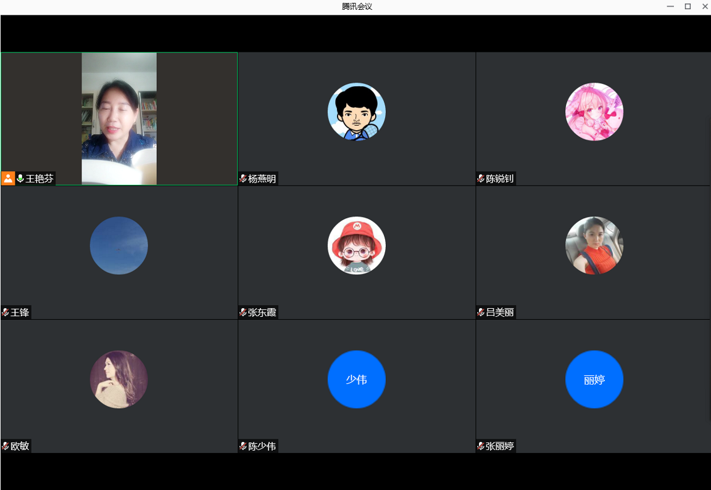Click the 吕美丽 name label
This screenshot has height=490, width=711.
500,312
